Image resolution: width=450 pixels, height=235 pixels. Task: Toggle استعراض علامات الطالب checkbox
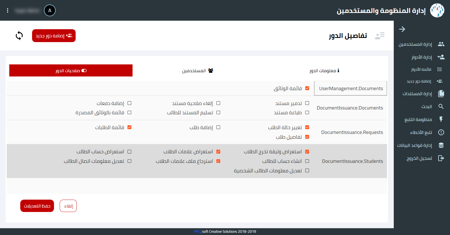pyautogui.click(x=218, y=152)
